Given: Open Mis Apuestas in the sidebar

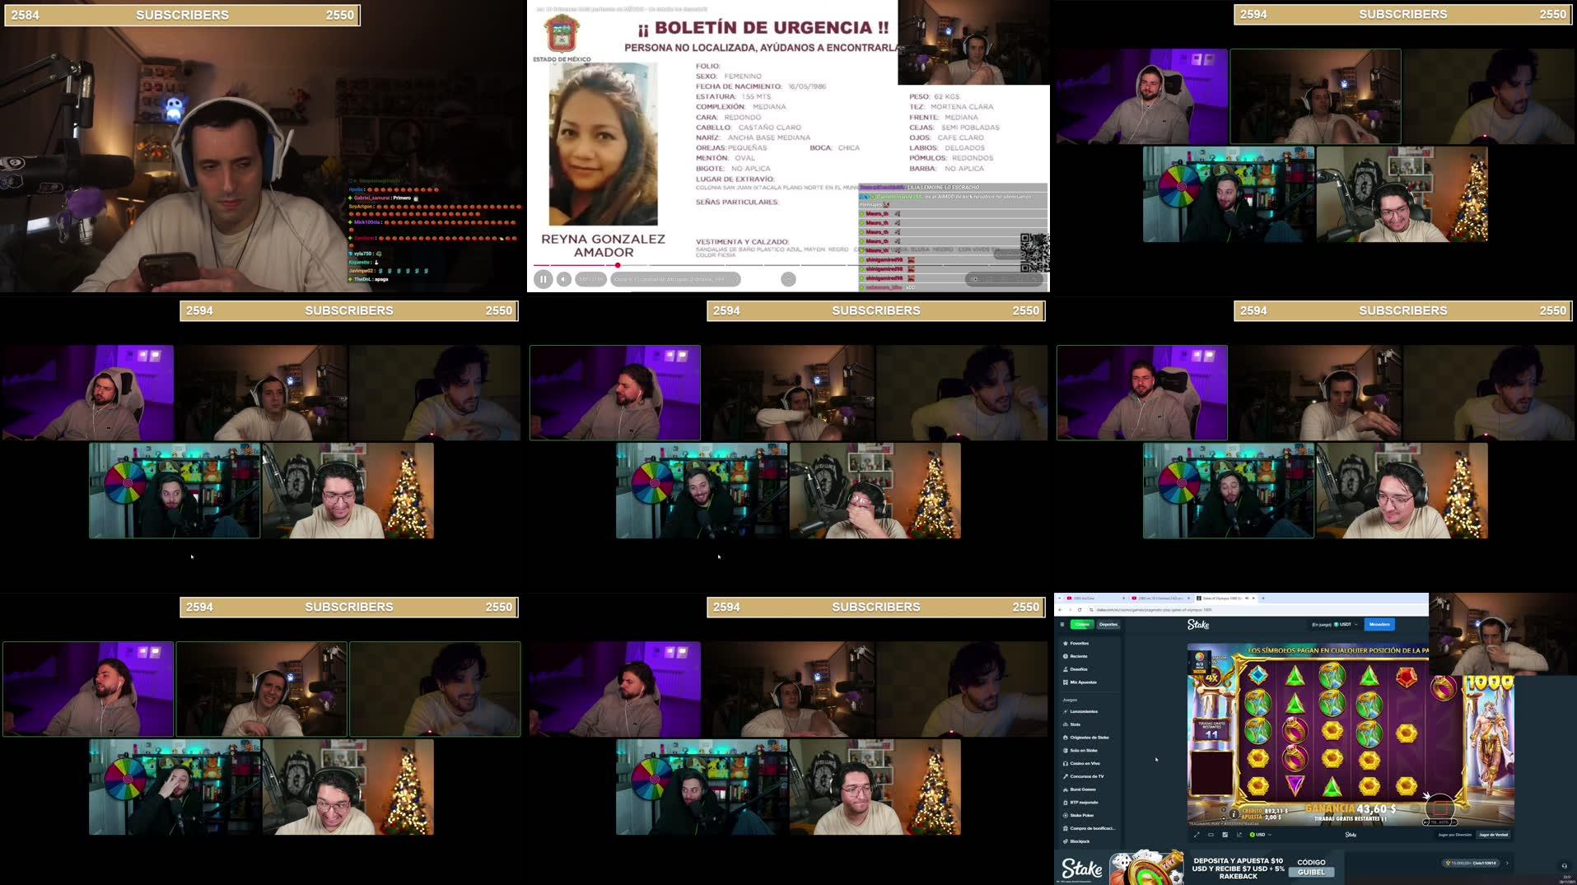Looking at the screenshot, I should click(1084, 682).
